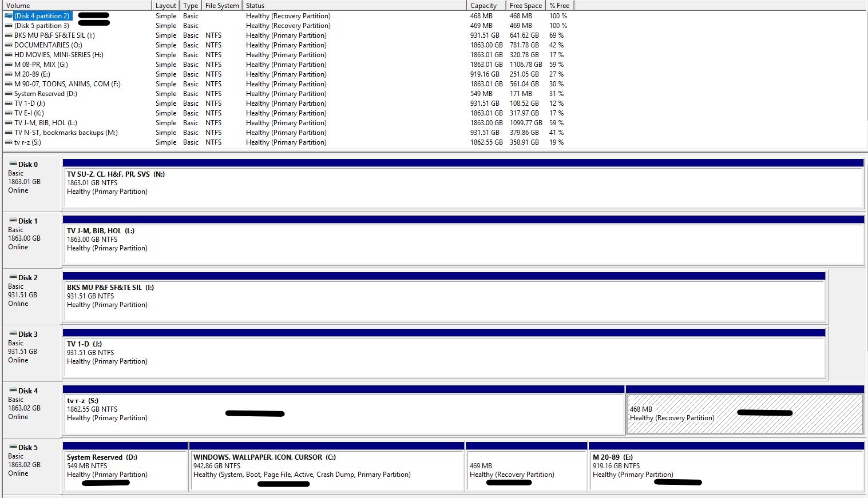Sort by the File System column header
This screenshot has height=498, width=868.
pos(222,6)
